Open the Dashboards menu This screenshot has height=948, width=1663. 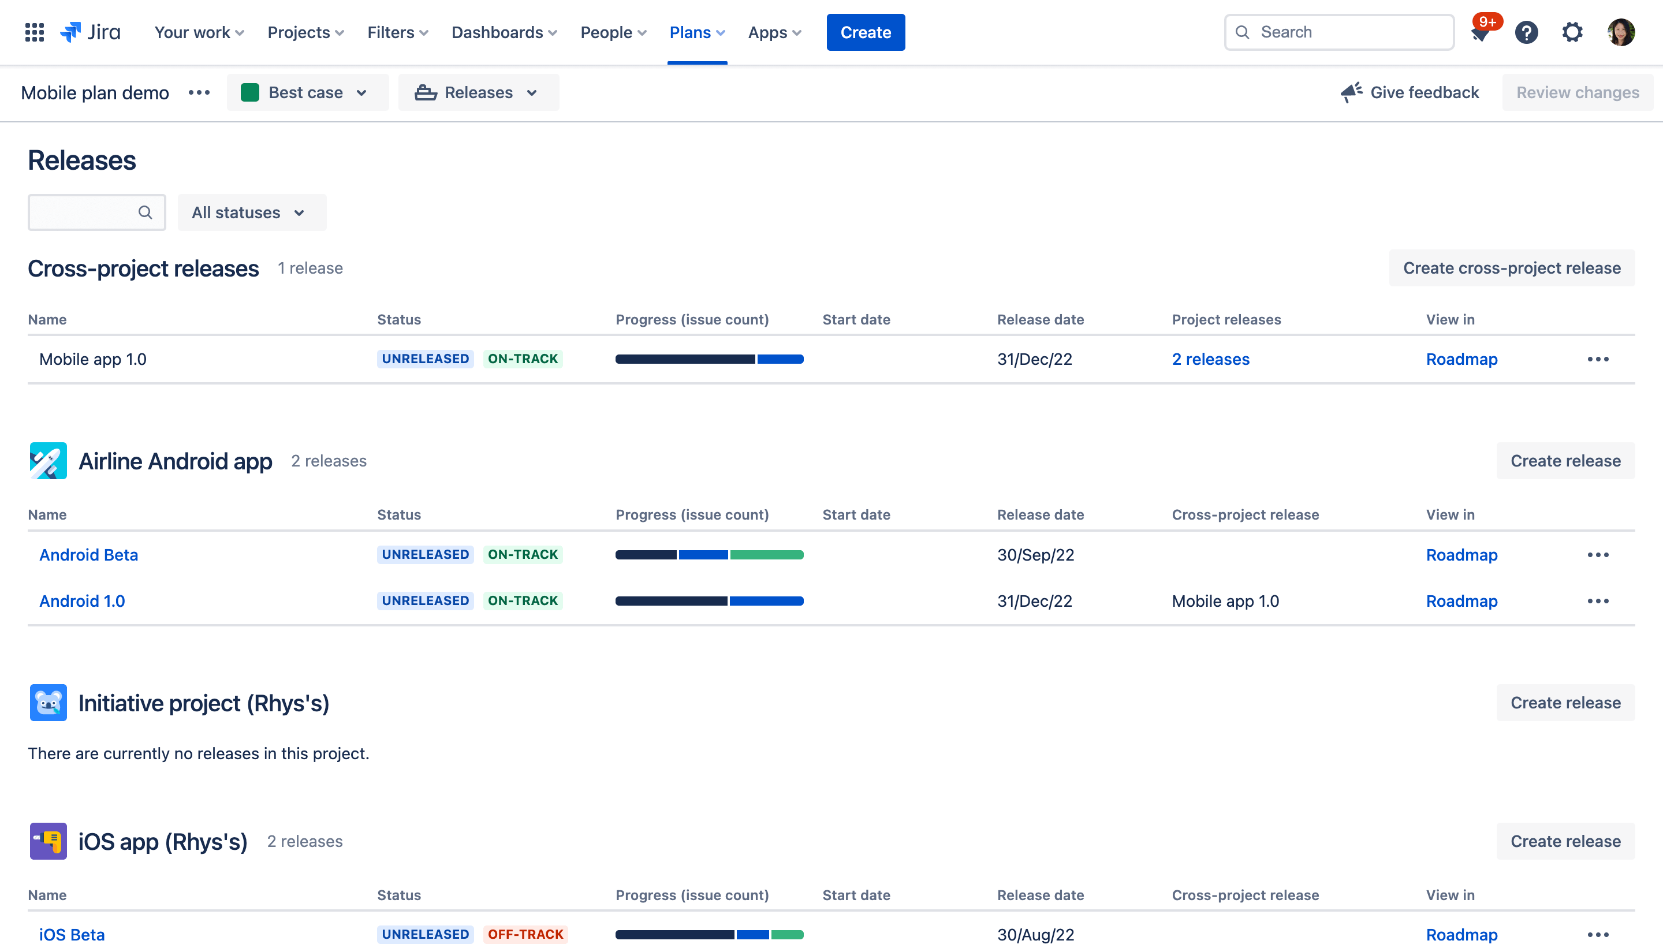[x=504, y=32]
